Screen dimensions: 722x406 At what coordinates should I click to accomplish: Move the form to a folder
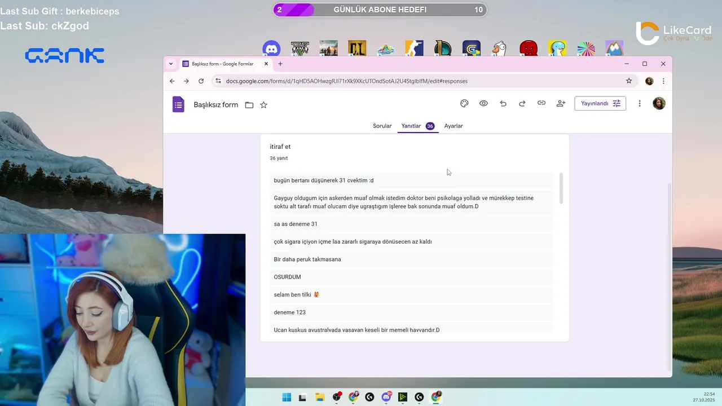[249, 105]
